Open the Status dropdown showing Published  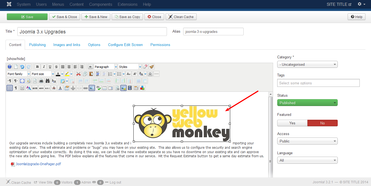pos(307,103)
